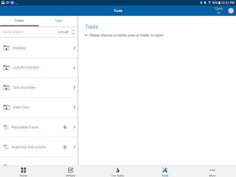Screen dimensions: 236x177
Task: Open the Displays folder label
Action: click(x=19, y=48)
